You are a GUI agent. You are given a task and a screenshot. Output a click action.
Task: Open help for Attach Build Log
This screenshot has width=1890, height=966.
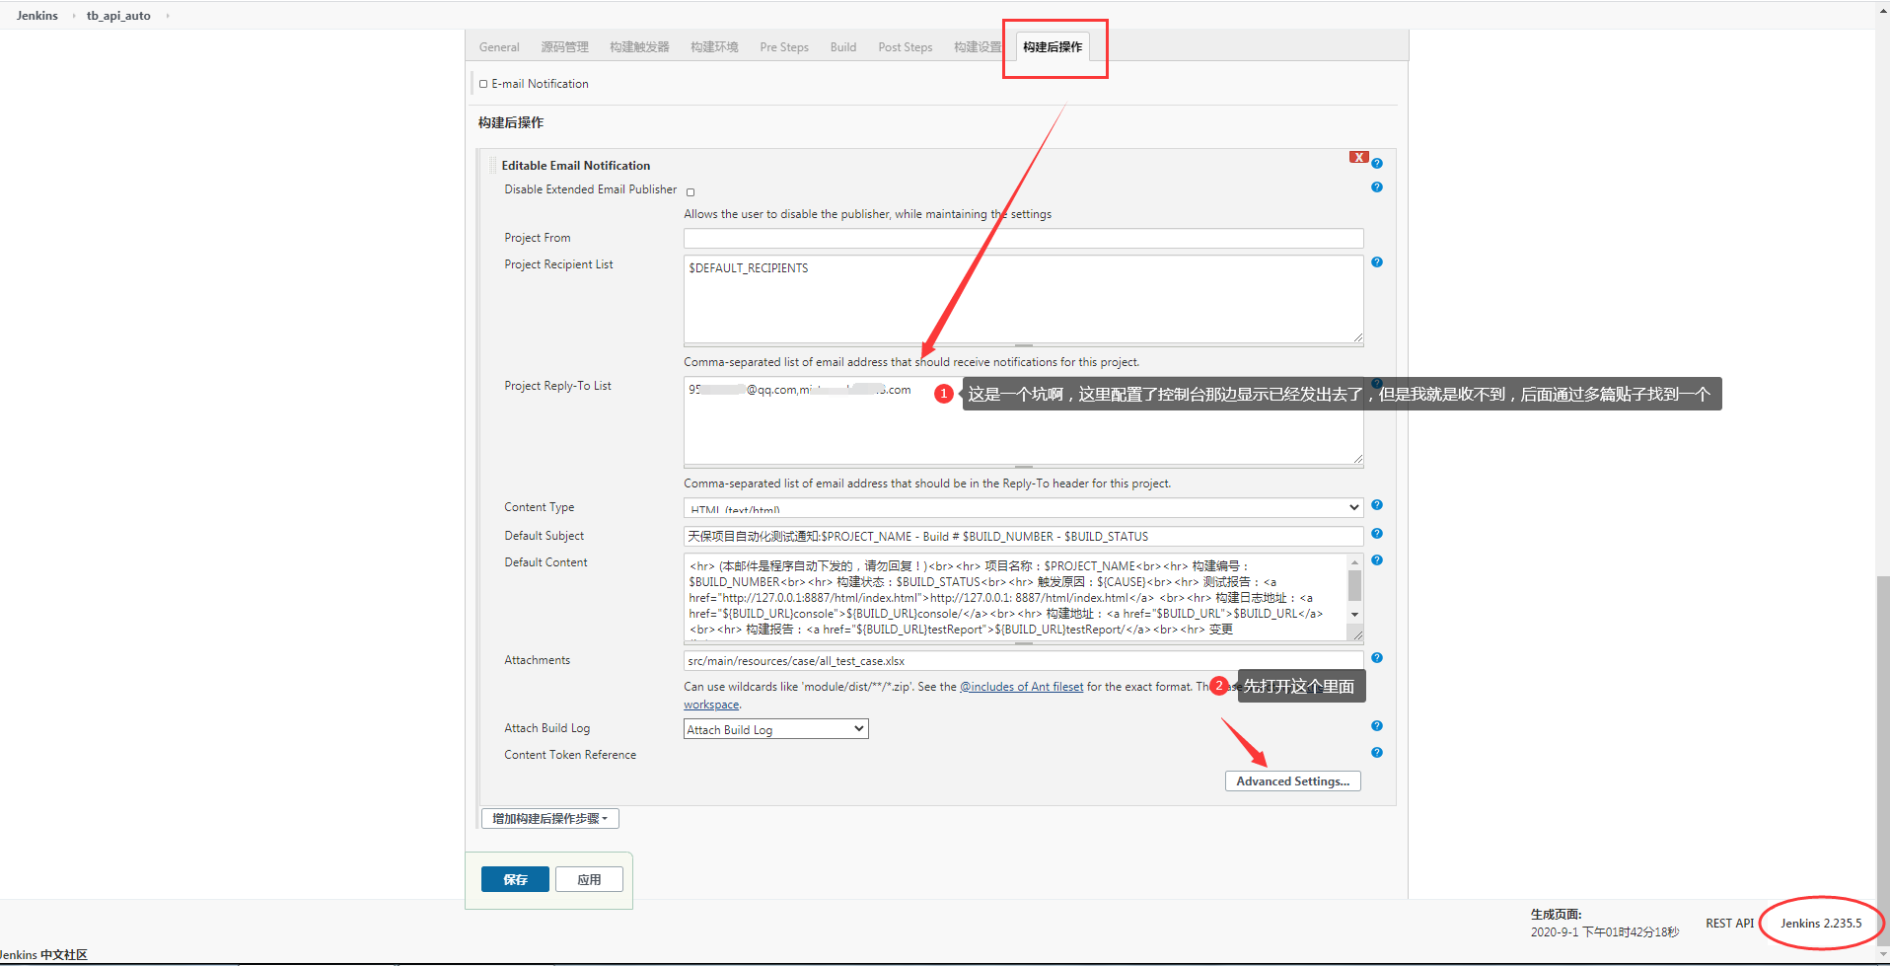coord(1377,726)
